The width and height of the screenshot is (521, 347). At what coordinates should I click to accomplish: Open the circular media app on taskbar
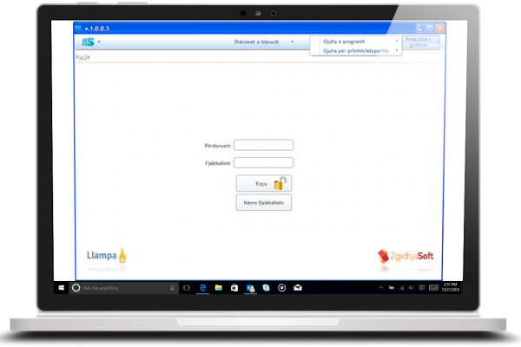(x=281, y=288)
